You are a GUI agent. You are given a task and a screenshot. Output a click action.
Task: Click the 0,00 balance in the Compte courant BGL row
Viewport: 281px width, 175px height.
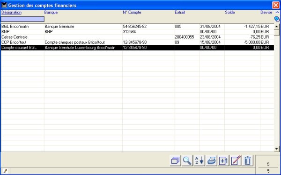tap(257, 48)
